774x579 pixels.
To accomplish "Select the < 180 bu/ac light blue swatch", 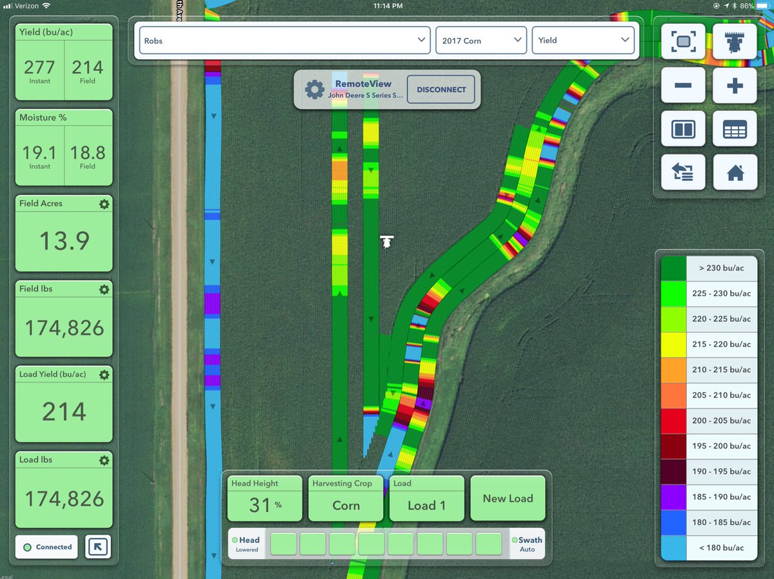I will (673, 548).
